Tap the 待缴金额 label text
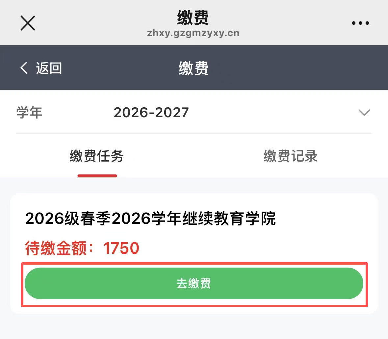This screenshot has width=388, height=339. (56, 248)
